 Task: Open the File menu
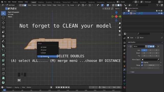pyautogui.click(x=5, y=2)
